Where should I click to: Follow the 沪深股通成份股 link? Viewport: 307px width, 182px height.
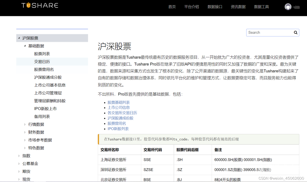pos(121,118)
